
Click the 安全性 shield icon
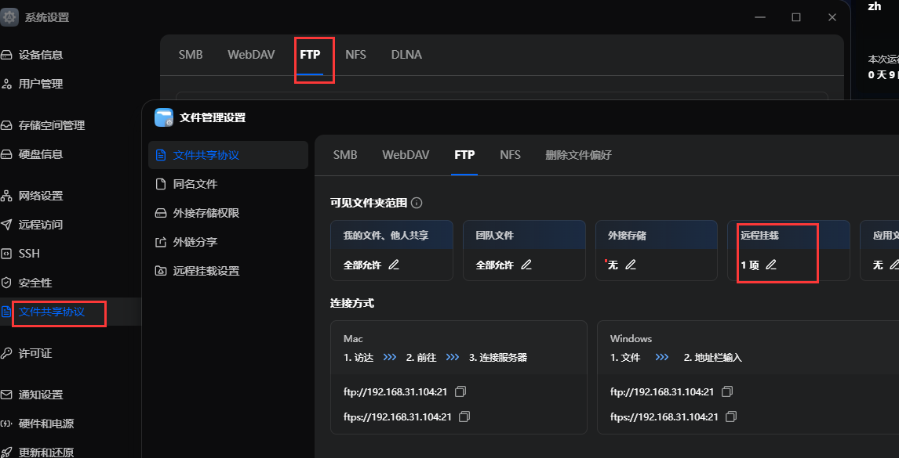tap(6, 283)
